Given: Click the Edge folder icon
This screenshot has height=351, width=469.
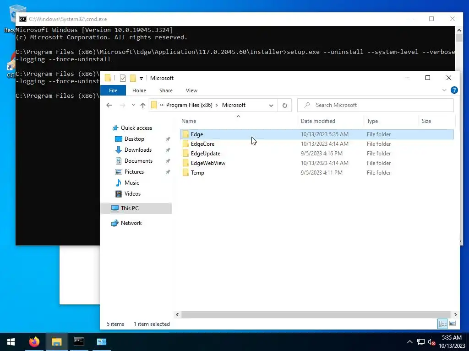Looking at the screenshot, I should (x=185, y=134).
